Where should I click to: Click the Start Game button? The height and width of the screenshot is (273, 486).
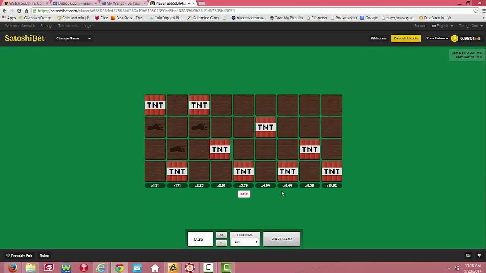coord(282,239)
